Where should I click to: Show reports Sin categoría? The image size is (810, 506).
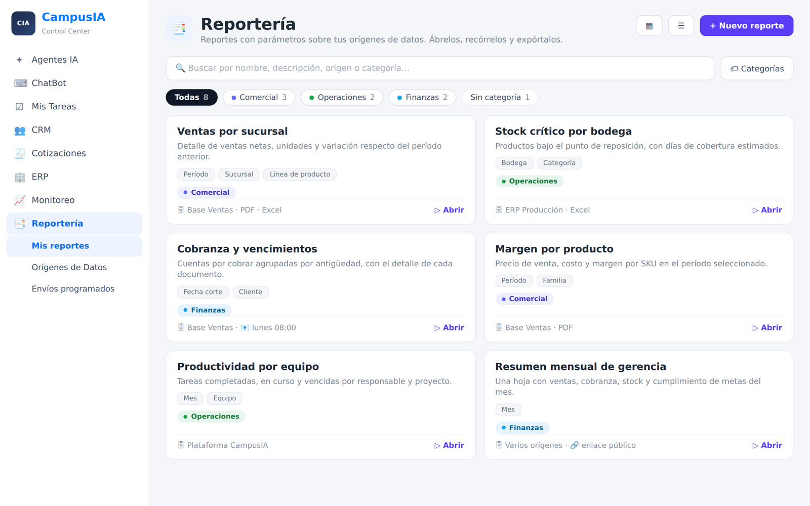point(500,97)
